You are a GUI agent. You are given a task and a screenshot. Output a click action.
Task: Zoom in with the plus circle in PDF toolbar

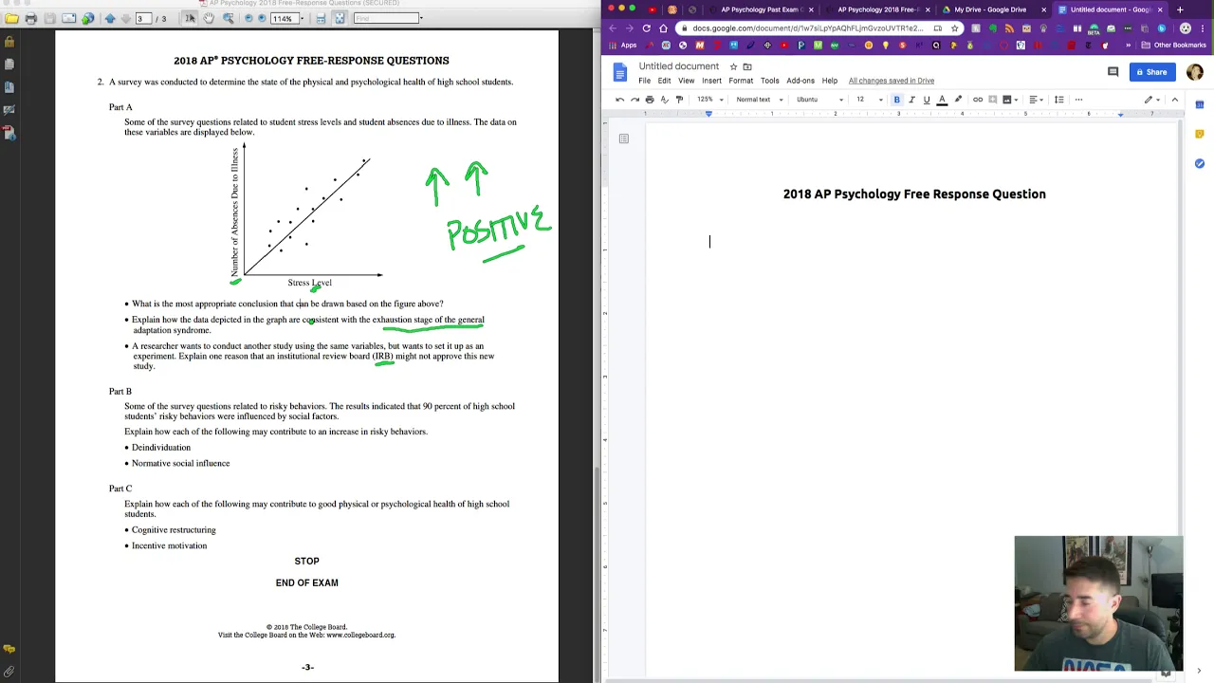point(262,18)
